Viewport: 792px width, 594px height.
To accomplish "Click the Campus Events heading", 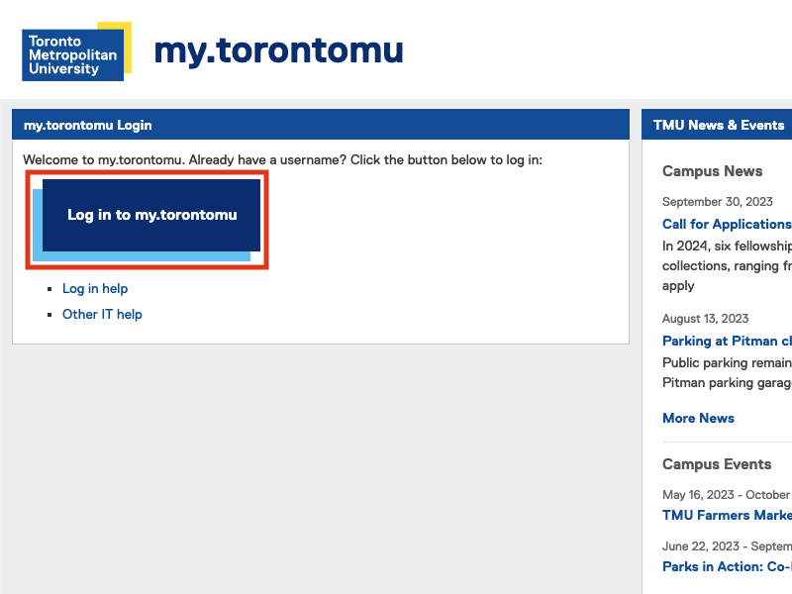I will pos(717,464).
